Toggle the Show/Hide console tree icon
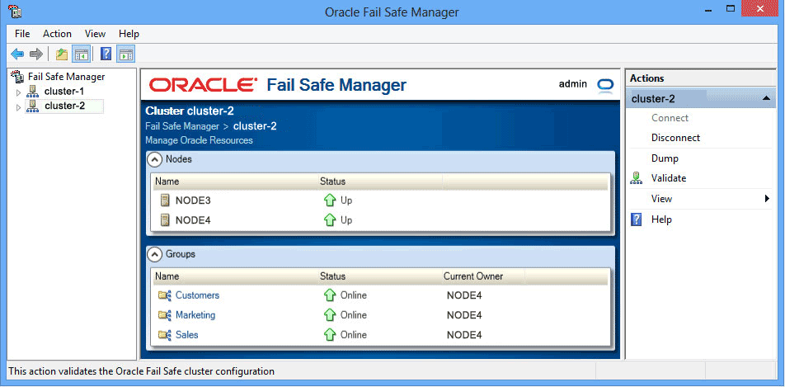 (x=81, y=54)
